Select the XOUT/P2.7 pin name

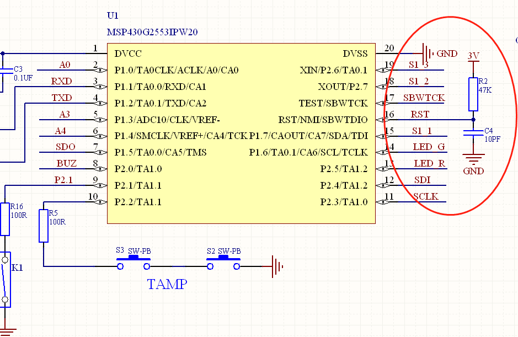343,87
